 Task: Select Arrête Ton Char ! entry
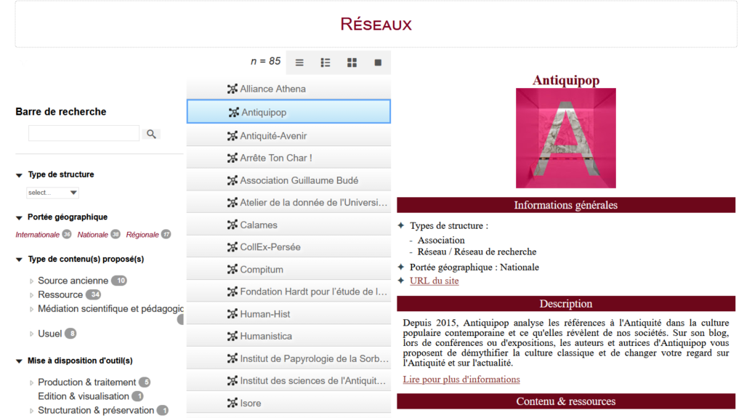pos(288,158)
